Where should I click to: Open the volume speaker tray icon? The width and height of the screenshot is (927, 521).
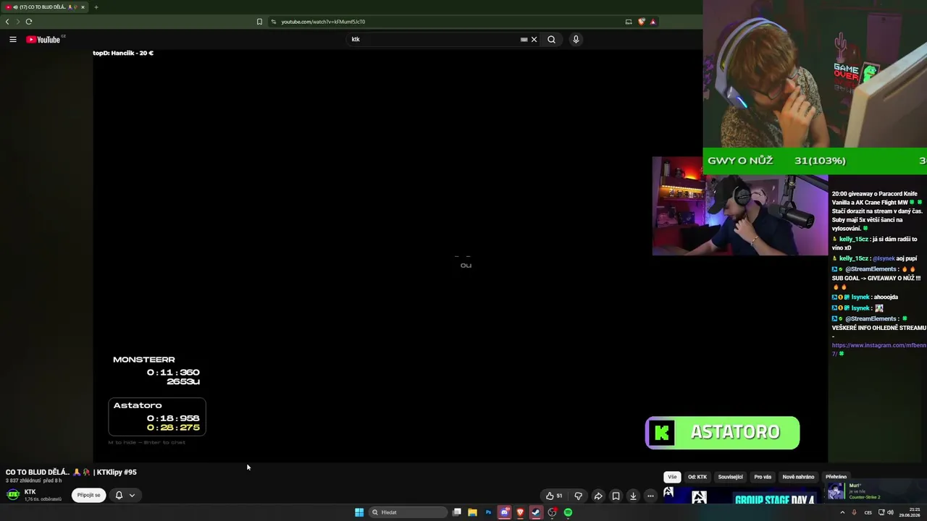[x=890, y=512]
